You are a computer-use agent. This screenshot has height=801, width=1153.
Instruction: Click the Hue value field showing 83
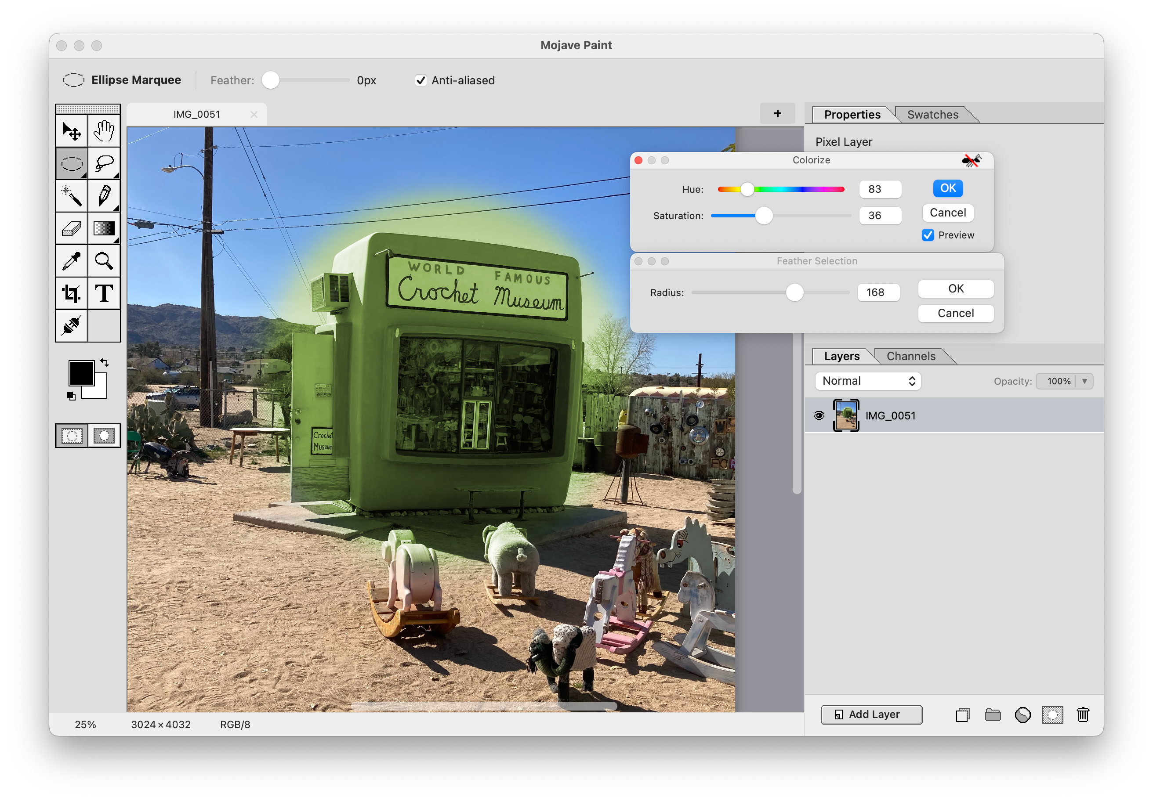pos(880,189)
